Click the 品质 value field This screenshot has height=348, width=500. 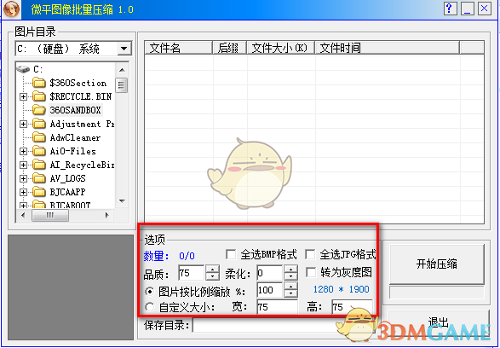[192, 273]
